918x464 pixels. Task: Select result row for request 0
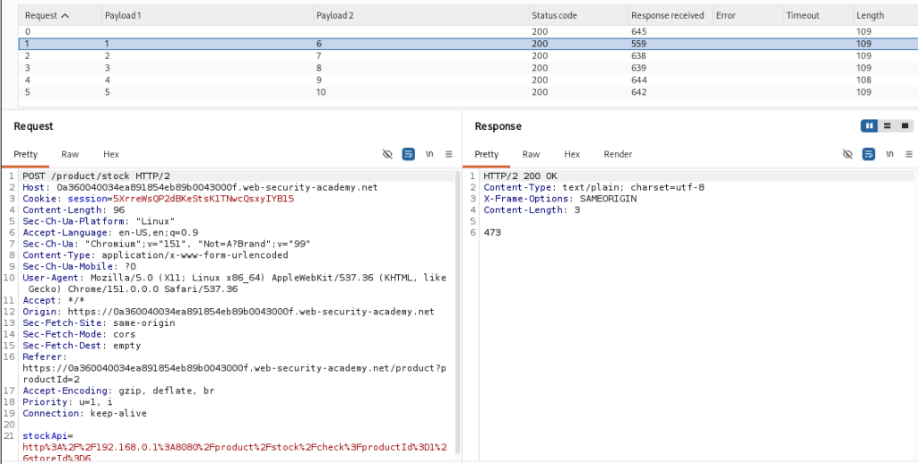click(468, 31)
